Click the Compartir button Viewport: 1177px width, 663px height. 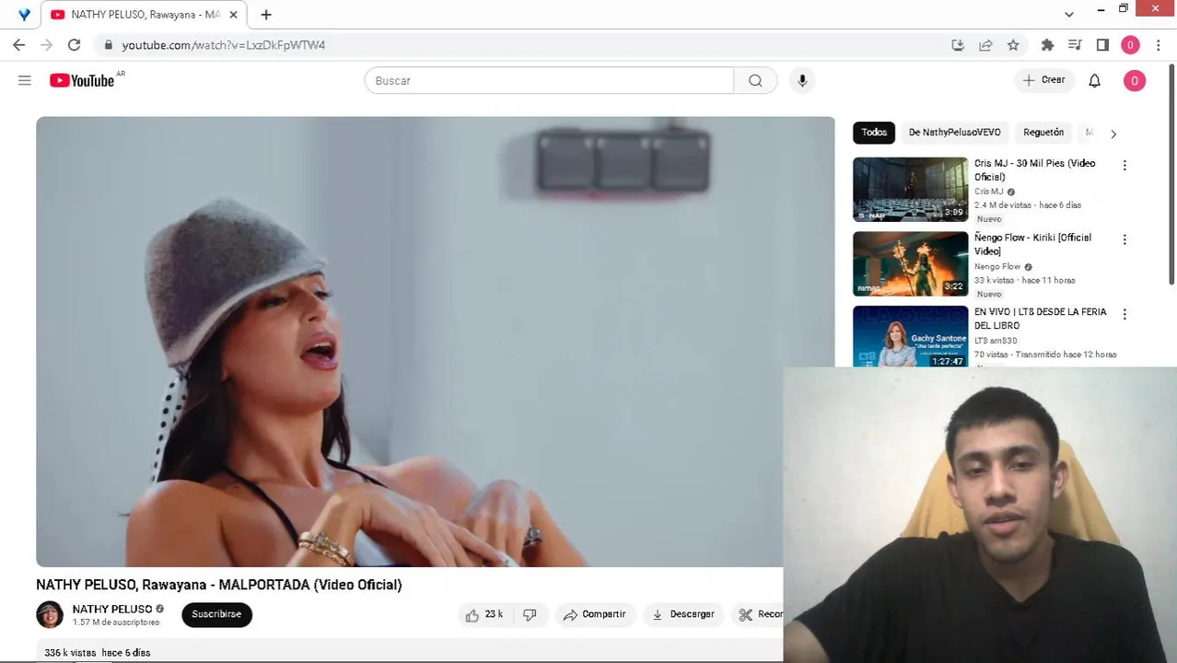pos(595,614)
